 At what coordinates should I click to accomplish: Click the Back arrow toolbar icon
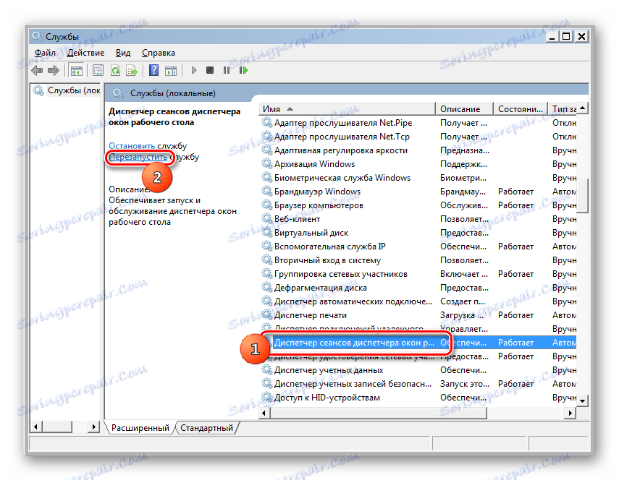tap(37, 71)
